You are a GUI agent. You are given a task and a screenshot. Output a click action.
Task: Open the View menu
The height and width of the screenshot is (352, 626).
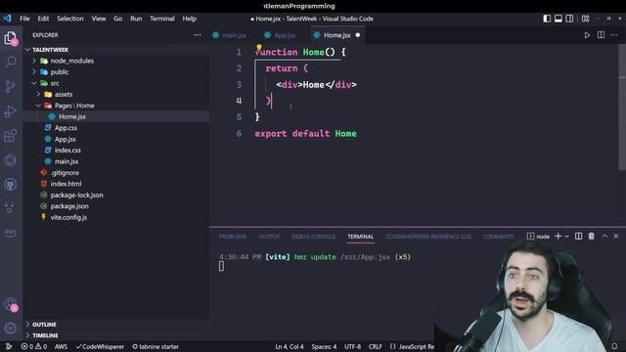pos(99,19)
